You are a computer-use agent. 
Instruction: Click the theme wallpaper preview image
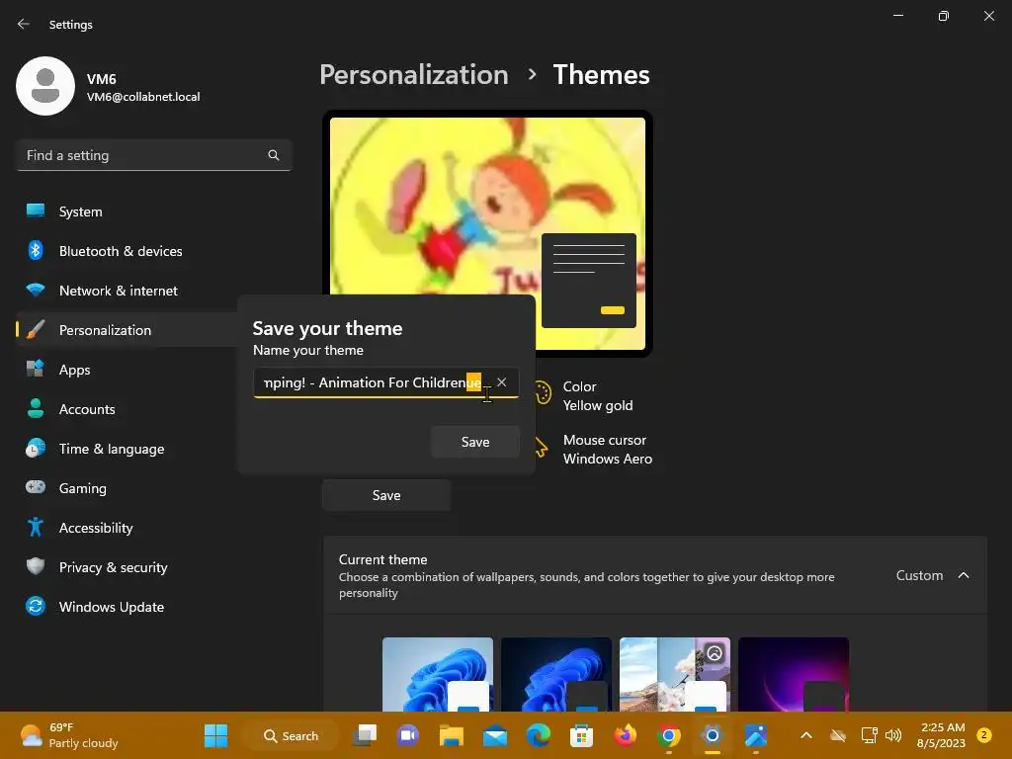pos(487,233)
